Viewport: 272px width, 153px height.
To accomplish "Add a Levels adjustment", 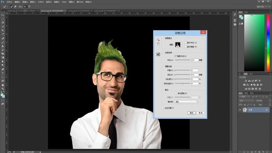I will tap(249, 81).
